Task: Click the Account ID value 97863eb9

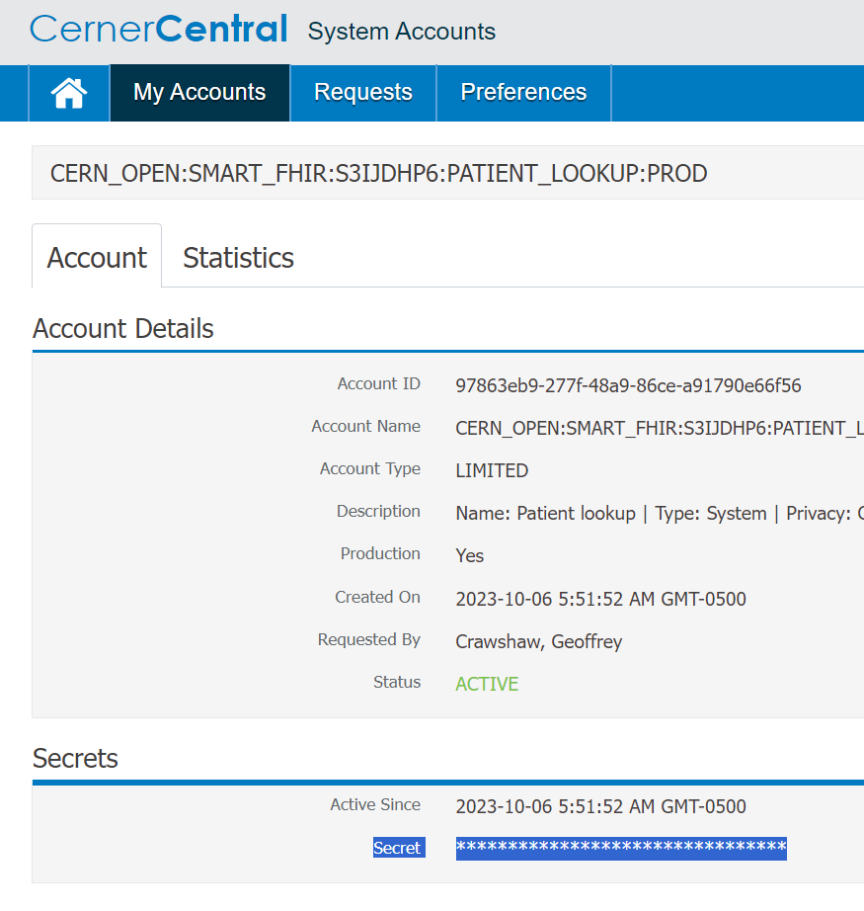Action: pyautogui.click(x=628, y=385)
